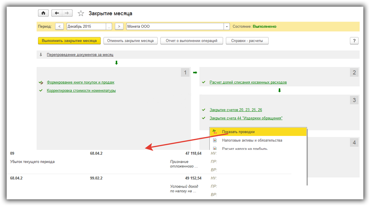Open help with the question mark button
This screenshot has height=206, width=370.
point(354,41)
